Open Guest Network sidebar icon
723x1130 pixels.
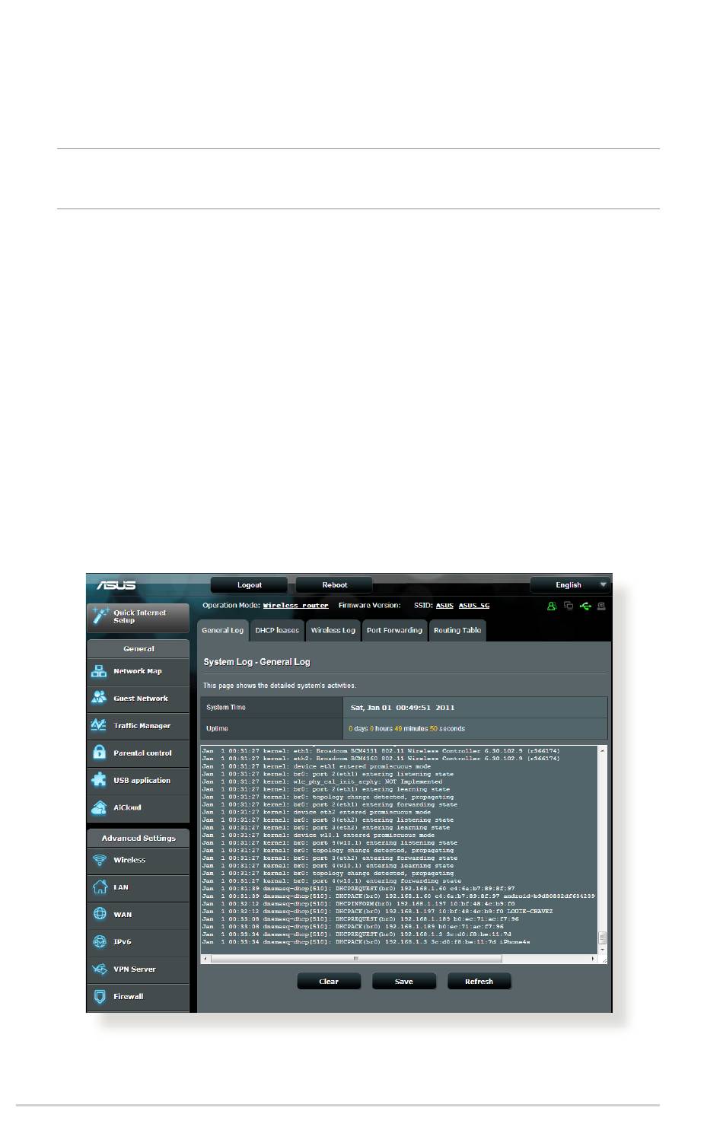click(99, 698)
